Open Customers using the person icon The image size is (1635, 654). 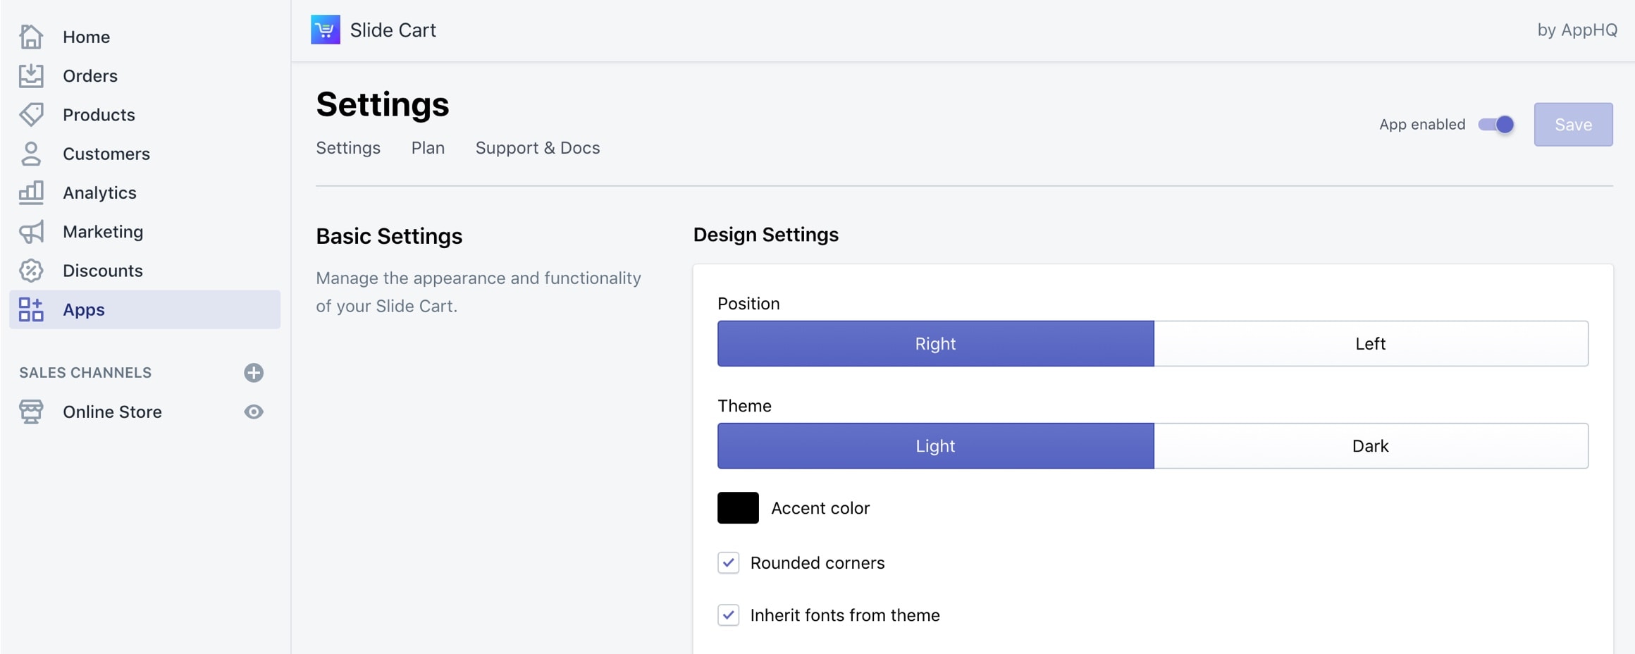tap(31, 154)
